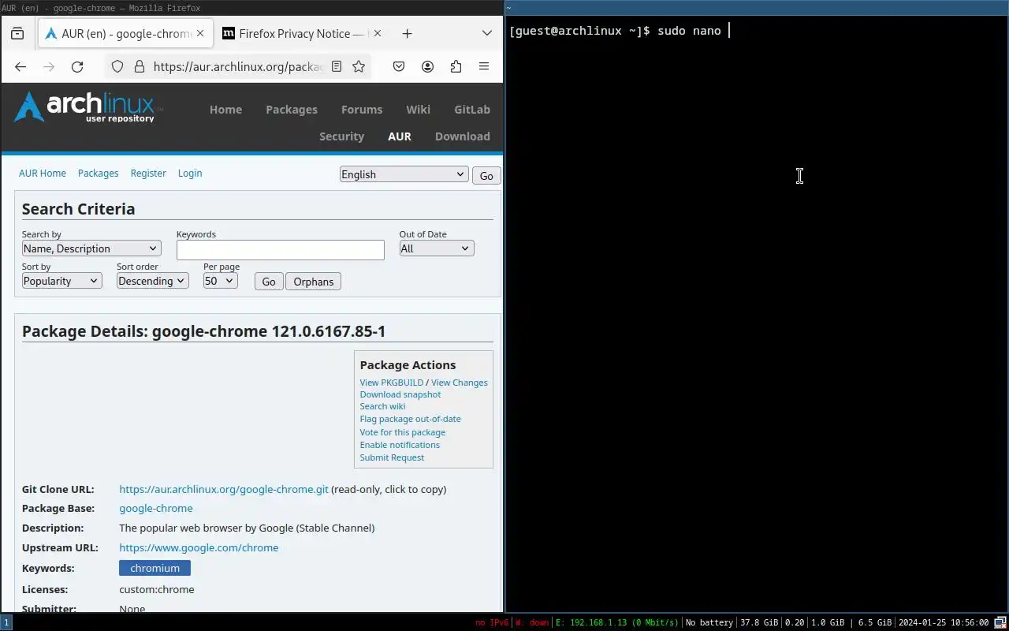
Task: Open the GitLab nav item
Action: point(472,110)
